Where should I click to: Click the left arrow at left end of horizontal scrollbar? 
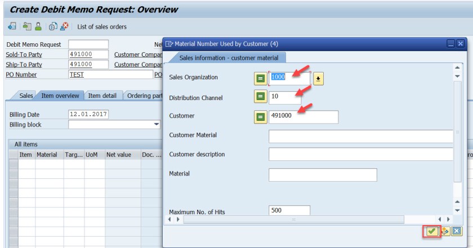pyautogui.click(x=169, y=219)
